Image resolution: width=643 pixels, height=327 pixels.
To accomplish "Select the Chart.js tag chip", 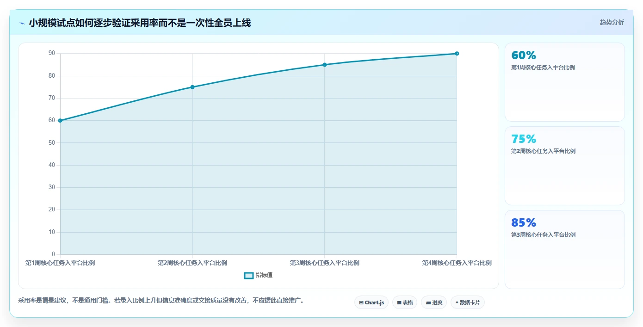I will click(x=371, y=302).
